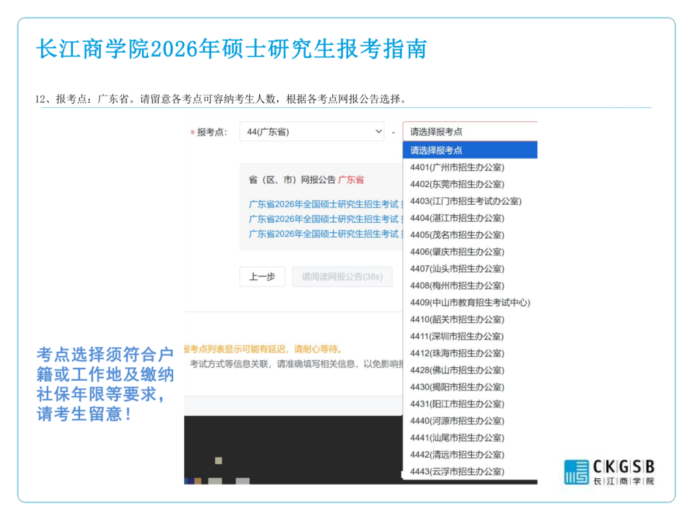Viewport: 693px width, 520px height.
Task: Select 4404(湛江市招生办公室) option
Action: pyautogui.click(x=458, y=218)
